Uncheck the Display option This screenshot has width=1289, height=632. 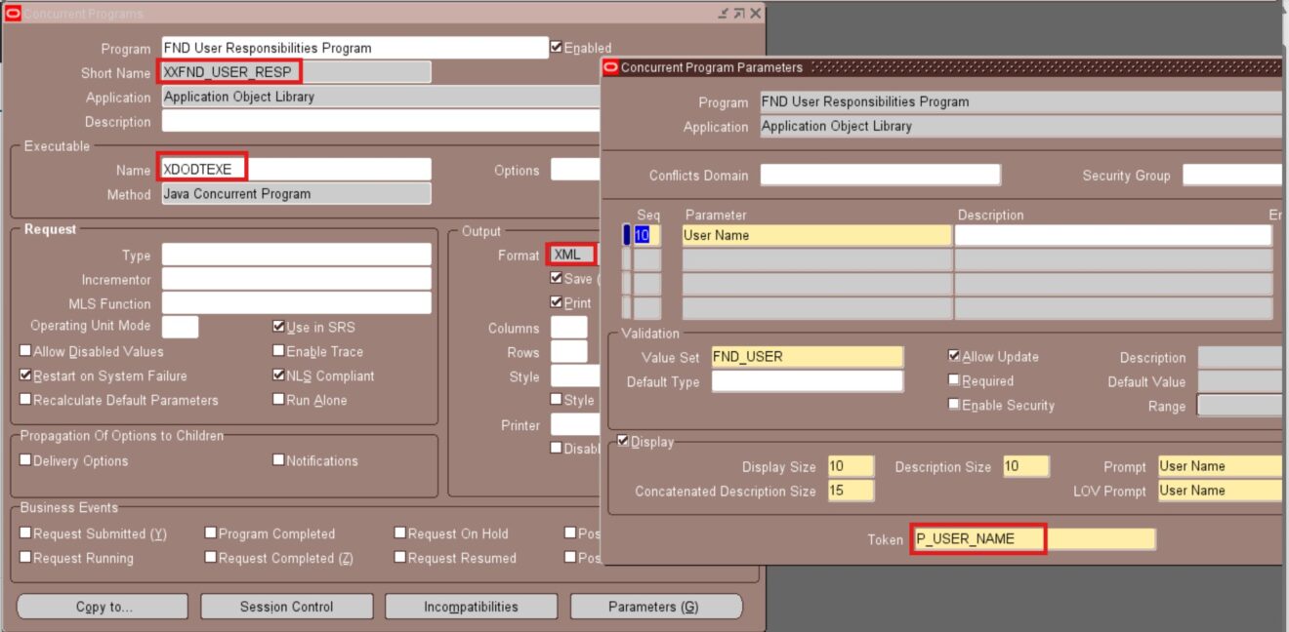click(x=621, y=442)
